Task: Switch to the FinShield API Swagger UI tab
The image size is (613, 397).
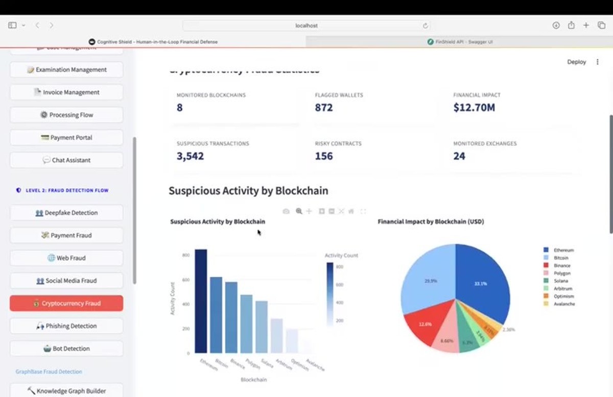Action: pyautogui.click(x=460, y=42)
